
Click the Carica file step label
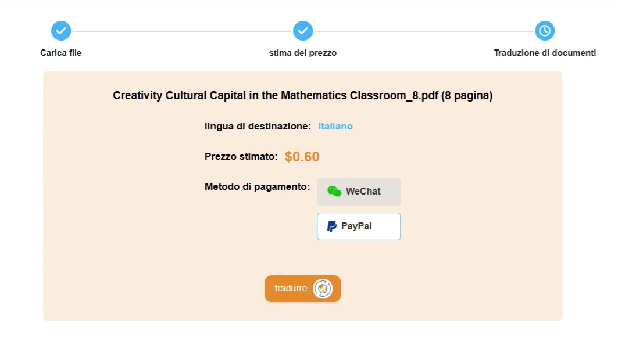(60, 53)
